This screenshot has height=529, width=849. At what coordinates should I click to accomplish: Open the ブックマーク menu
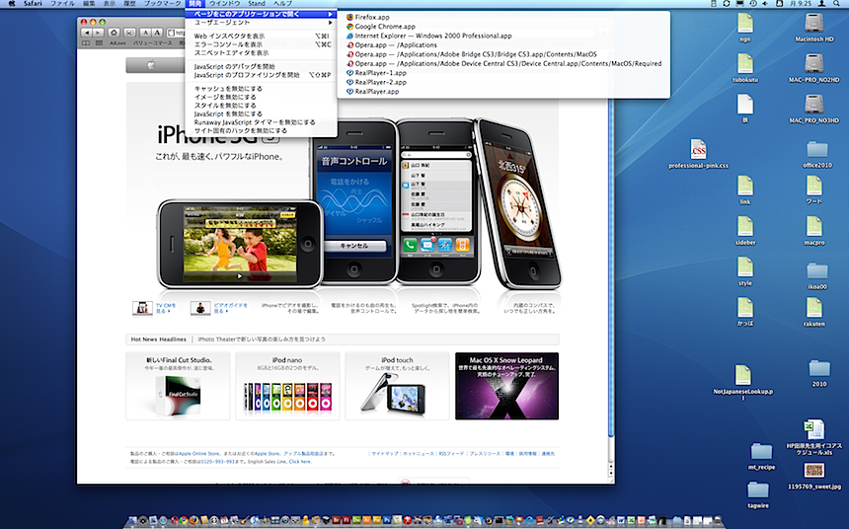point(163,3)
